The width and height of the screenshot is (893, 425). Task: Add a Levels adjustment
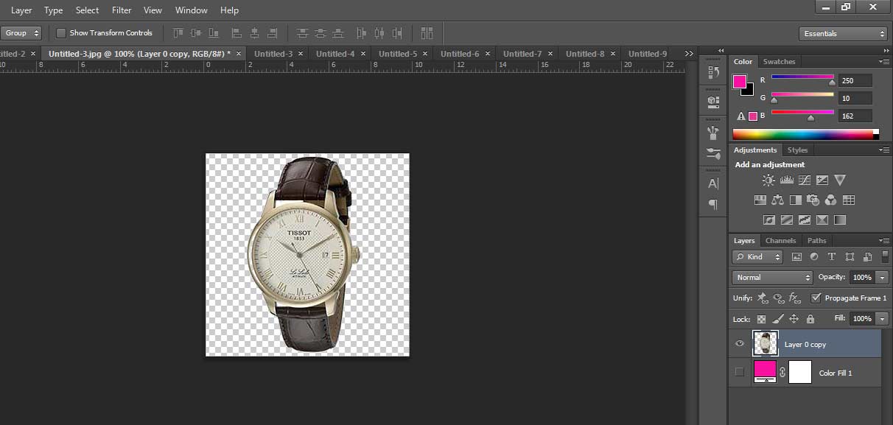point(786,180)
